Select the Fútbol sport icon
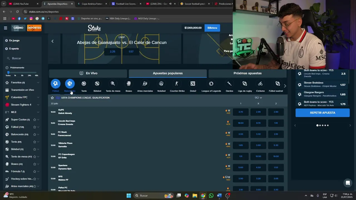Screen dimensions: 356x200 point(55,84)
